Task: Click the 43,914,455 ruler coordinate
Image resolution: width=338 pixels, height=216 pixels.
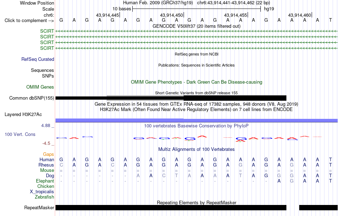Action: [x=236, y=15]
